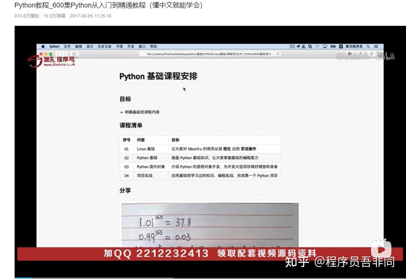This screenshot has height=279, width=406.
Task: Click the paste/copy icon in menu bar
Action: [x=311, y=46]
